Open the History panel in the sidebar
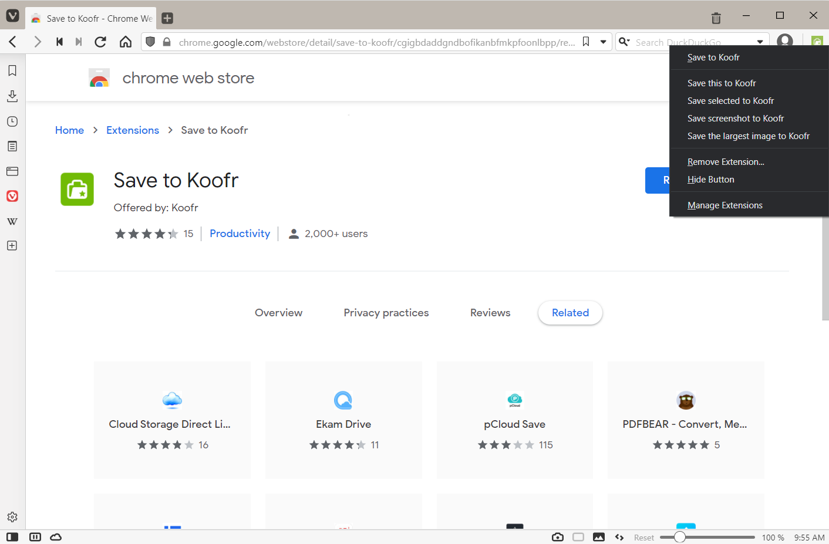This screenshot has height=544, width=829. click(x=12, y=121)
